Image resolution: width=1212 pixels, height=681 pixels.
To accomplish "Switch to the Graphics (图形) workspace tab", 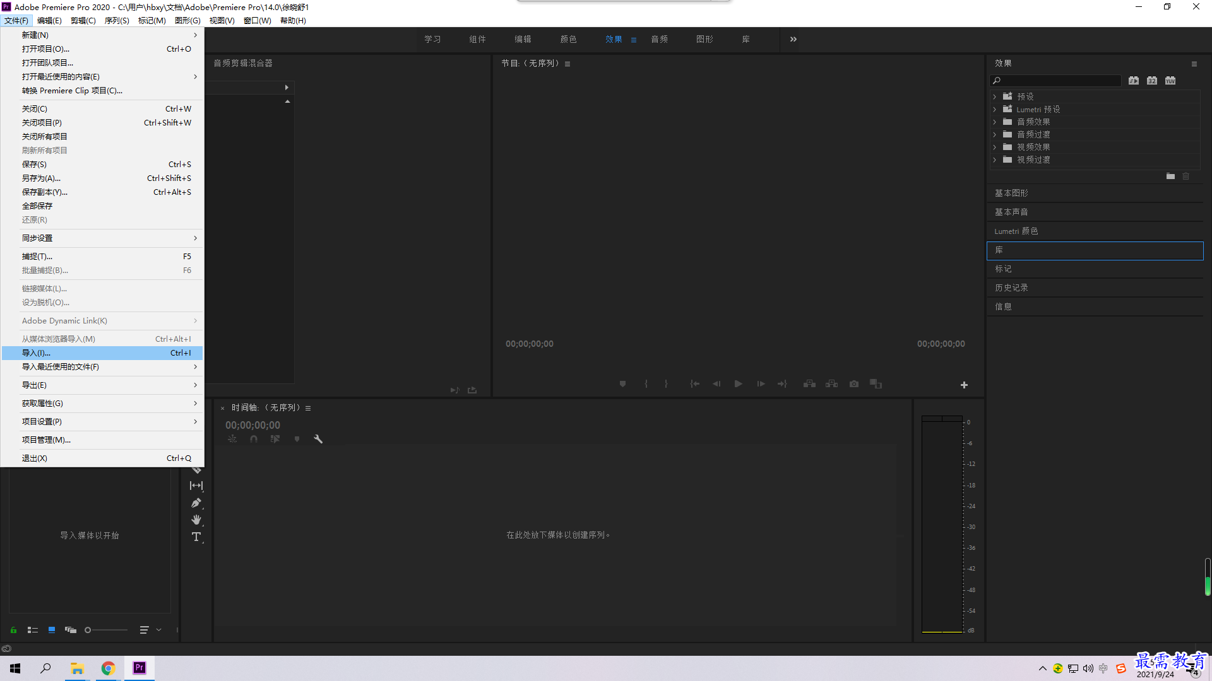I will pos(704,39).
